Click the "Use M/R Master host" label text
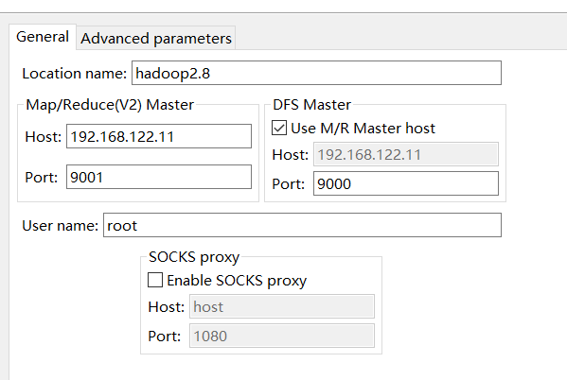Screen dimensions: 567x380 [363, 129]
